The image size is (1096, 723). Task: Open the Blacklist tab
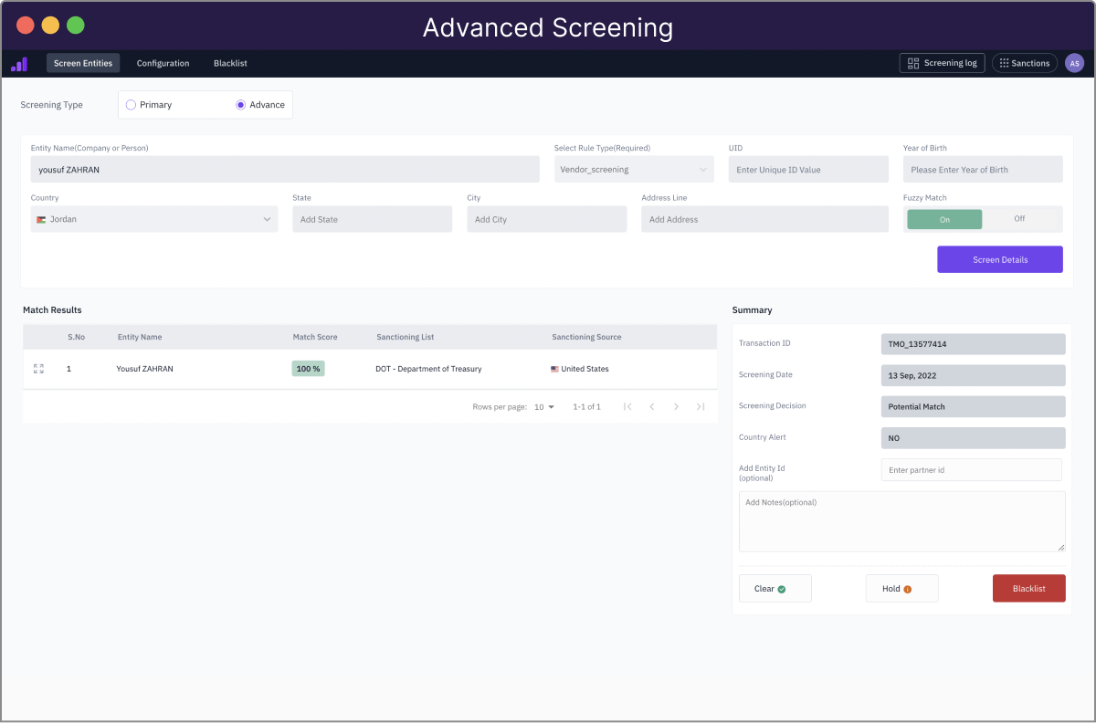pyautogui.click(x=229, y=63)
